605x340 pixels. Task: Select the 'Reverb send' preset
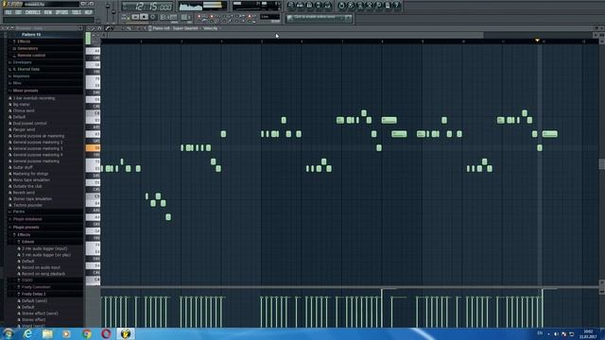point(24,193)
